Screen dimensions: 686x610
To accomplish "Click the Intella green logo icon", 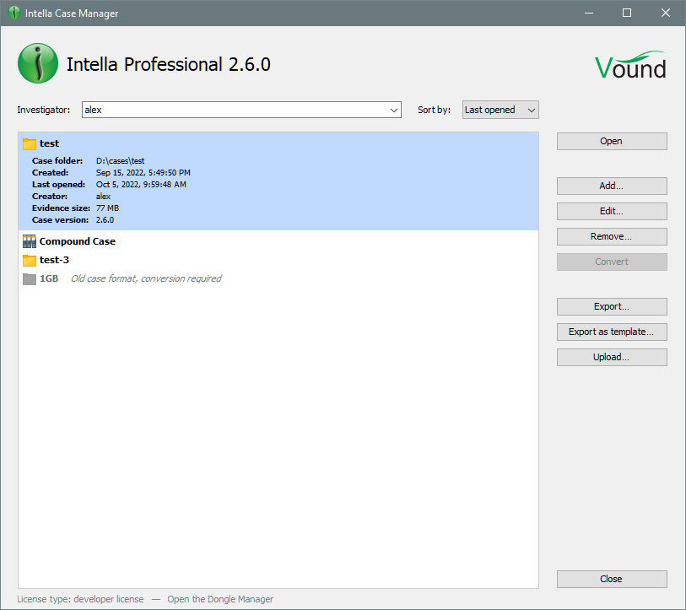I will coord(37,64).
